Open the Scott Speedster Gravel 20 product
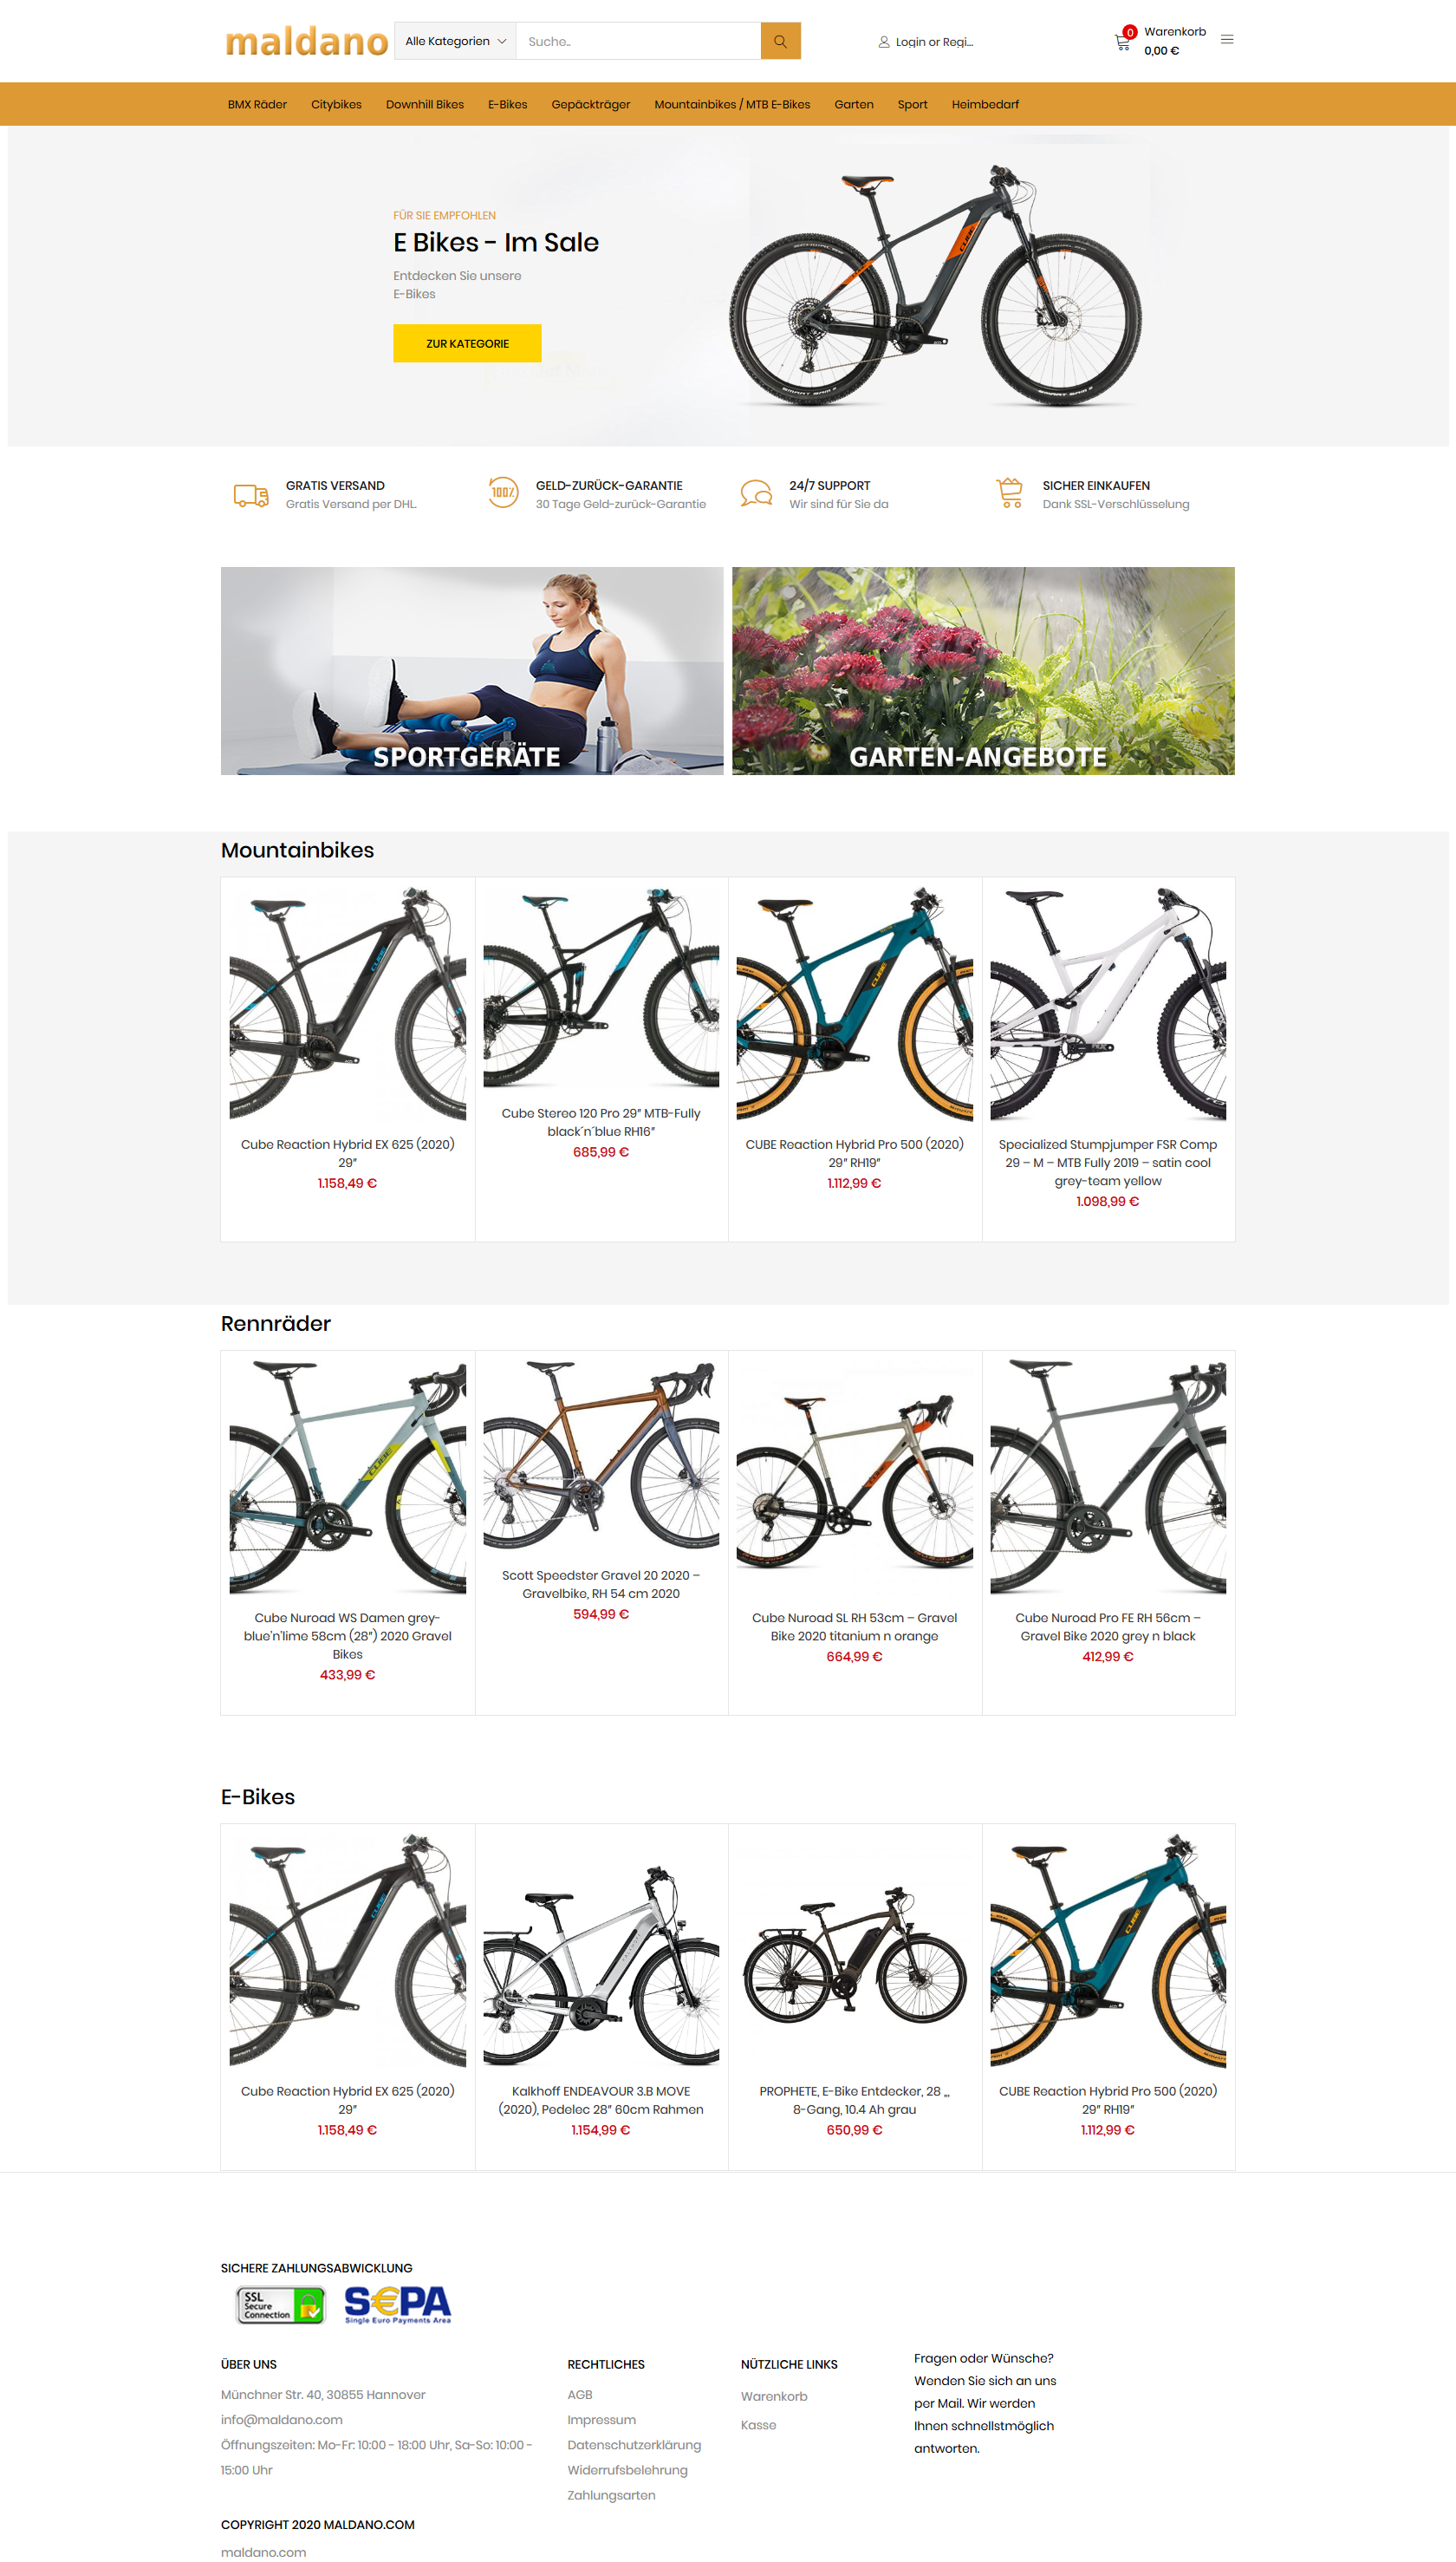1456x2562 pixels. (x=601, y=1582)
